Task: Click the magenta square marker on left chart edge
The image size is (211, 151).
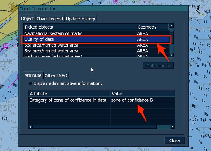Action: click(x=6, y=46)
